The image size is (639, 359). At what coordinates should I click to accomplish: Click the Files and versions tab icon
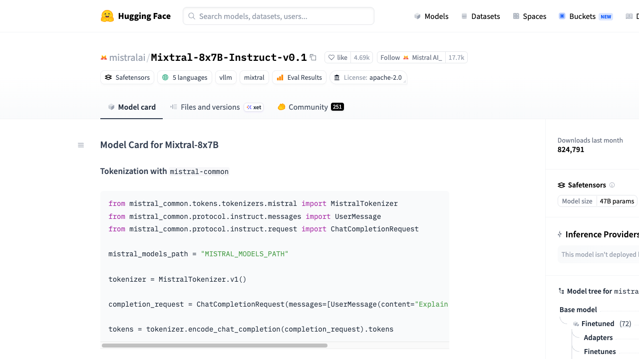(x=174, y=107)
